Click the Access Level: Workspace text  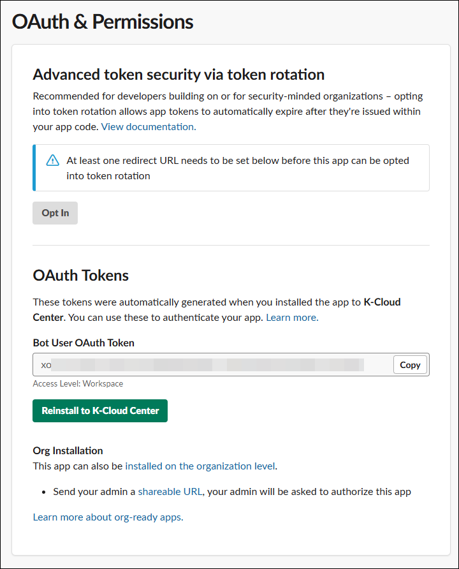pos(78,383)
